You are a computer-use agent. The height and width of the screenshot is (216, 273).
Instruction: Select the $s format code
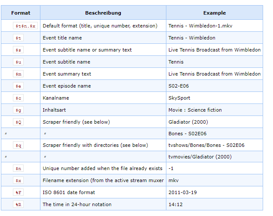18,50
